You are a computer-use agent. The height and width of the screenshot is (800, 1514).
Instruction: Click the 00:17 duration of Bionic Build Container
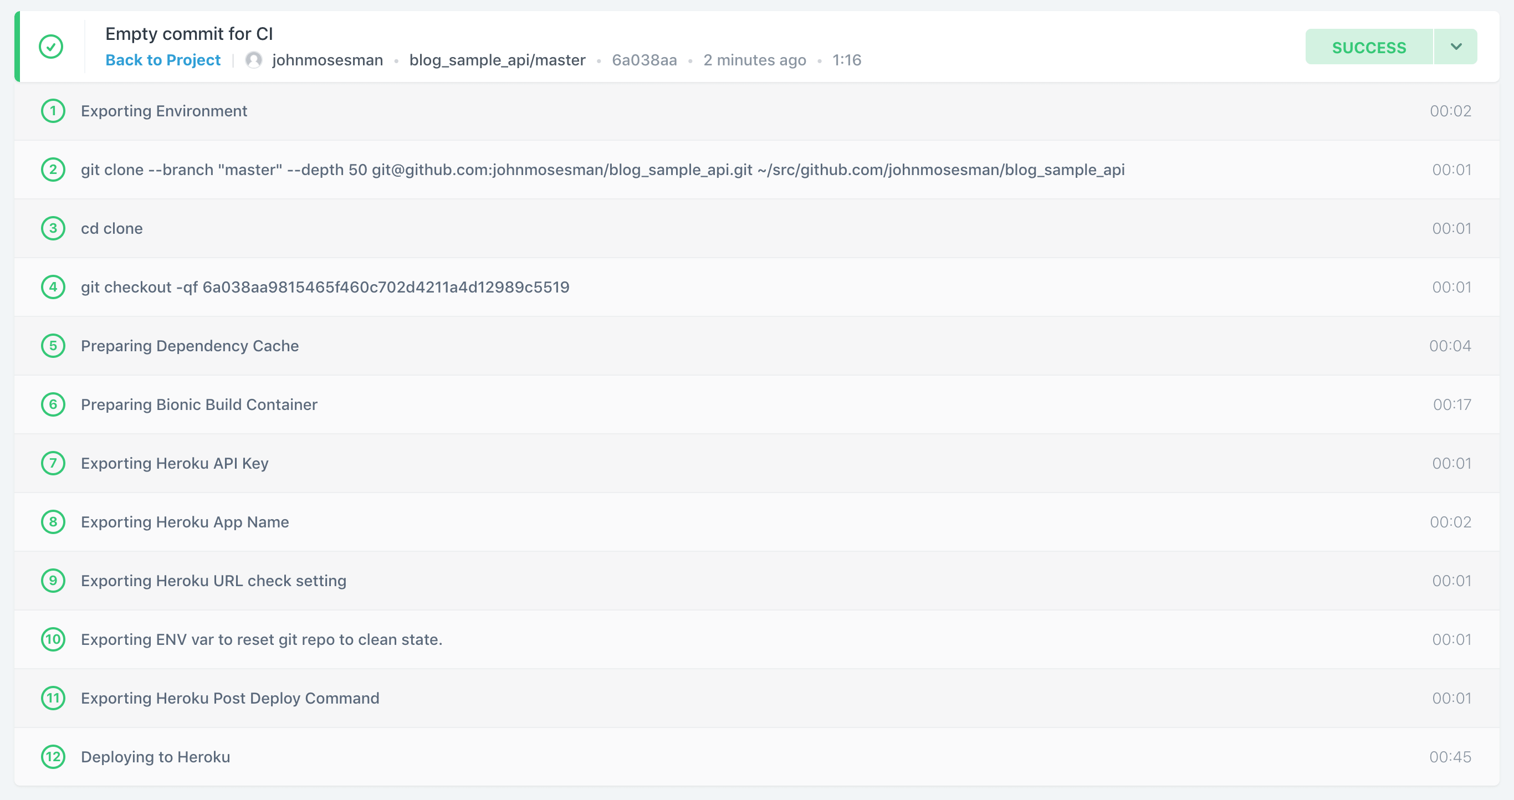pos(1452,404)
